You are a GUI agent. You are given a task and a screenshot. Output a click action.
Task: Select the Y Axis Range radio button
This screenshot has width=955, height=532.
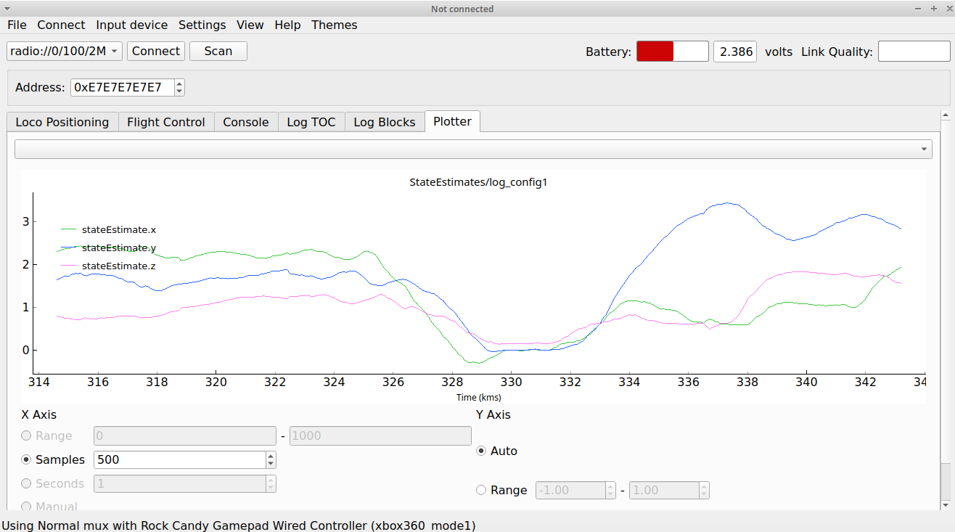click(x=481, y=490)
